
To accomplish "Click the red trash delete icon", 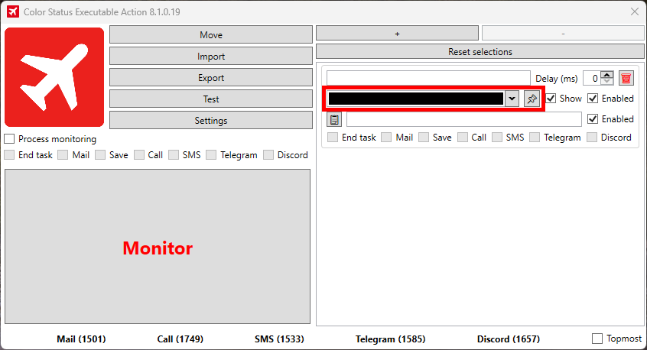I will (x=626, y=78).
